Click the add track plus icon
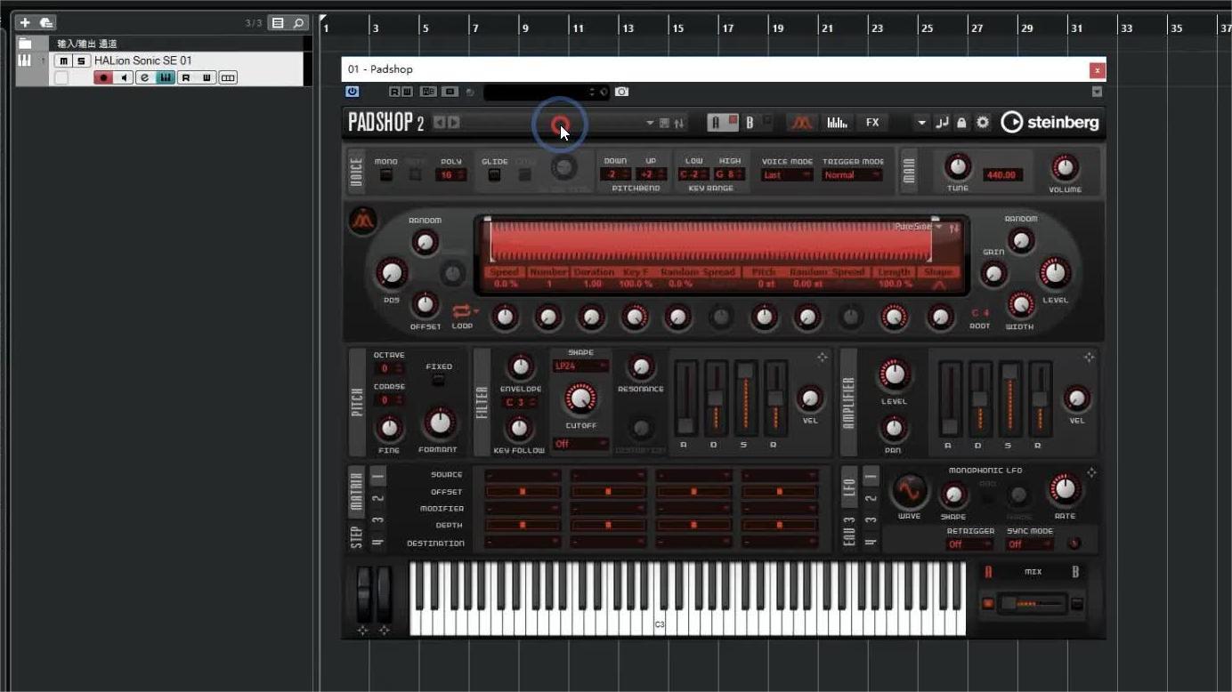This screenshot has height=692, width=1232. (25, 22)
